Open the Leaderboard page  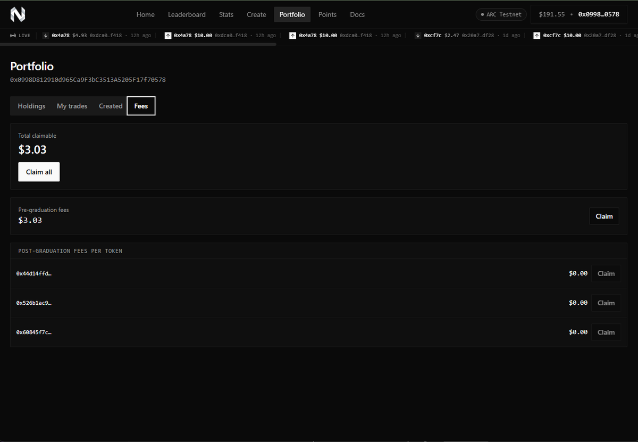point(187,14)
